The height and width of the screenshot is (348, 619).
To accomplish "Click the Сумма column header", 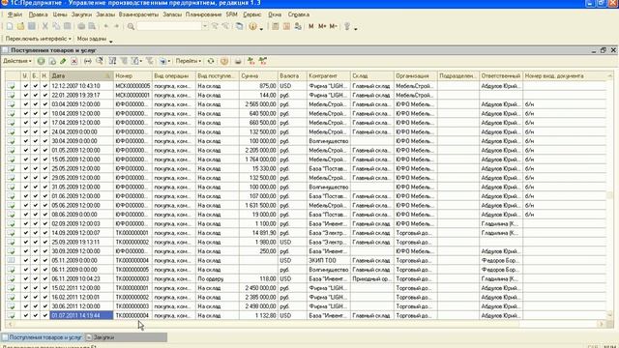I will click(x=258, y=75).
